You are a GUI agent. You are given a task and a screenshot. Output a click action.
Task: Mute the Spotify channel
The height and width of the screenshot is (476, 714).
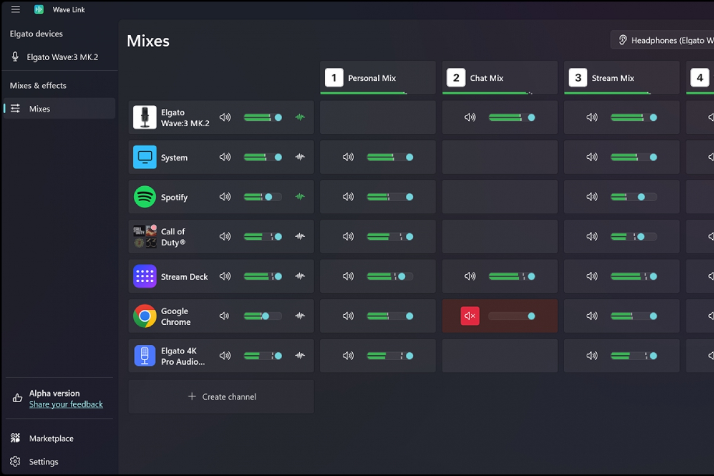pos(225,196)
